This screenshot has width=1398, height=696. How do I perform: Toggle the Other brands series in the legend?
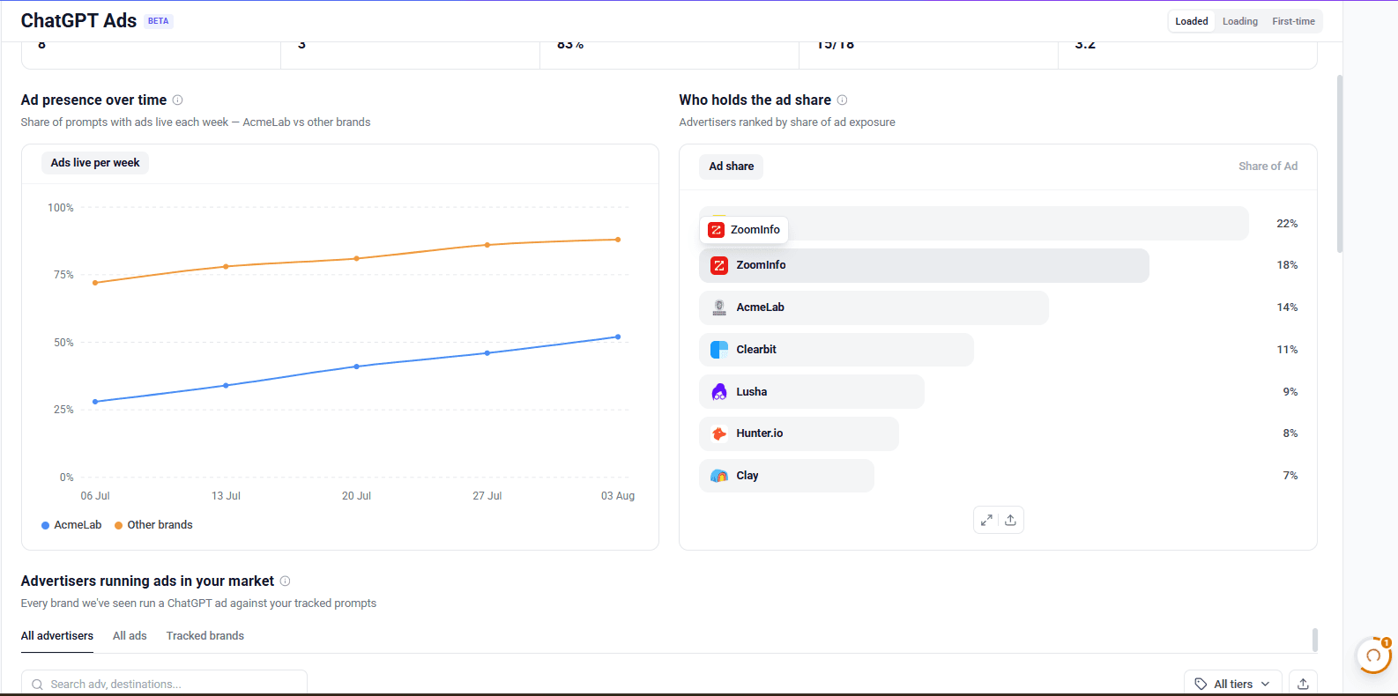click(x=153, y=525)
